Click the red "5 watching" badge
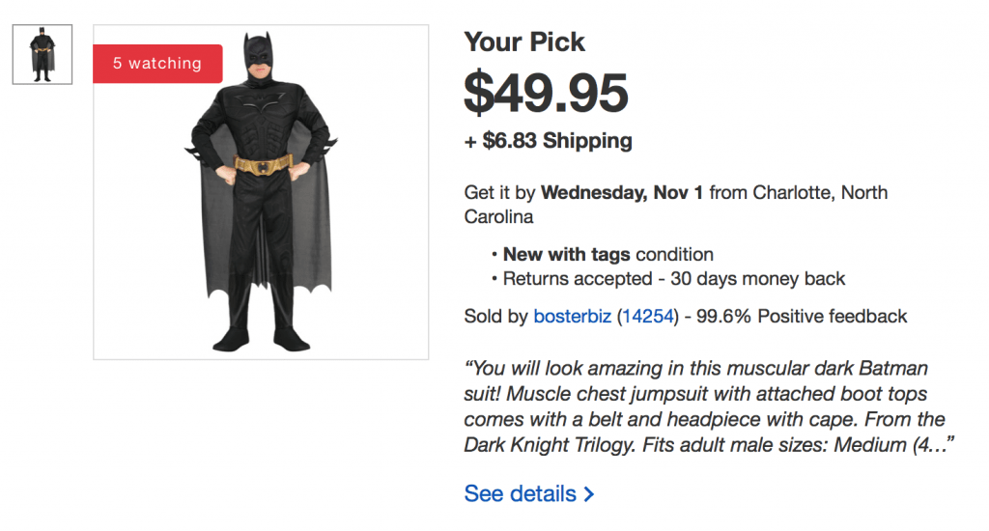This screenshot has height=531, width=989. pyautogui.click(x=157, y=64)
